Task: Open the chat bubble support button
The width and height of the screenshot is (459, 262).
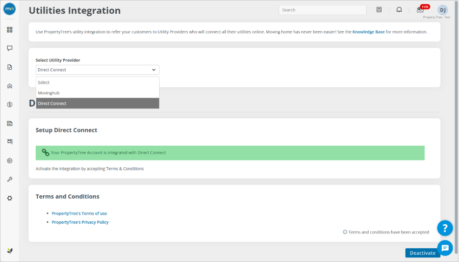Action: point(445,248)
